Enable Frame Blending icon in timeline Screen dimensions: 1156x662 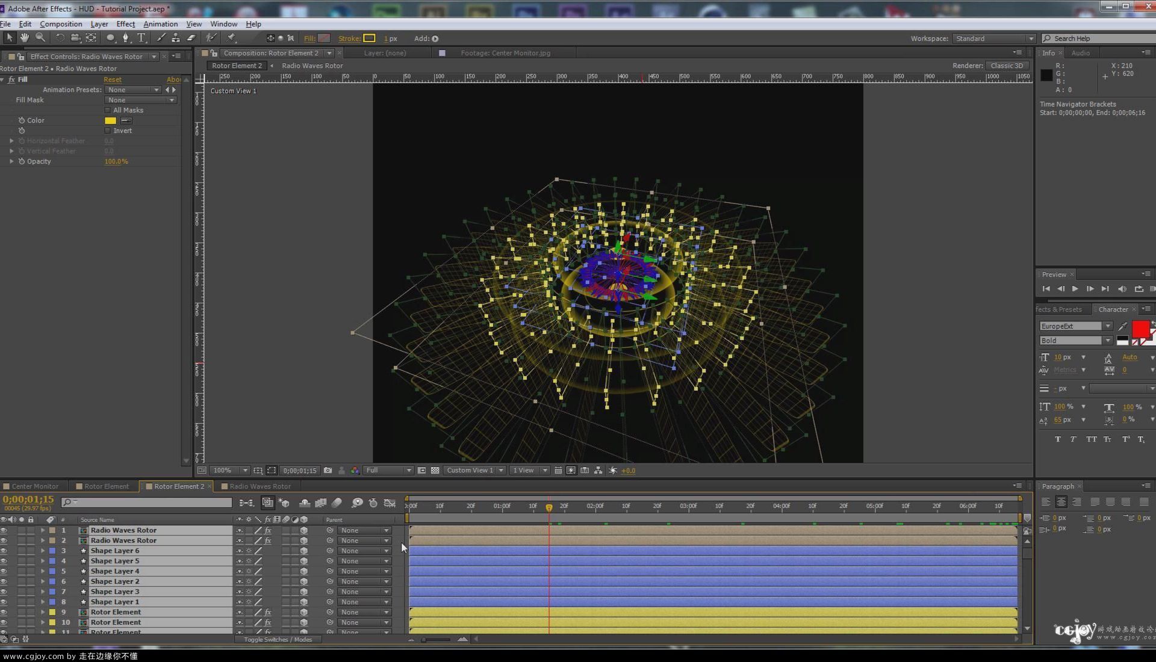click(321, 503)
